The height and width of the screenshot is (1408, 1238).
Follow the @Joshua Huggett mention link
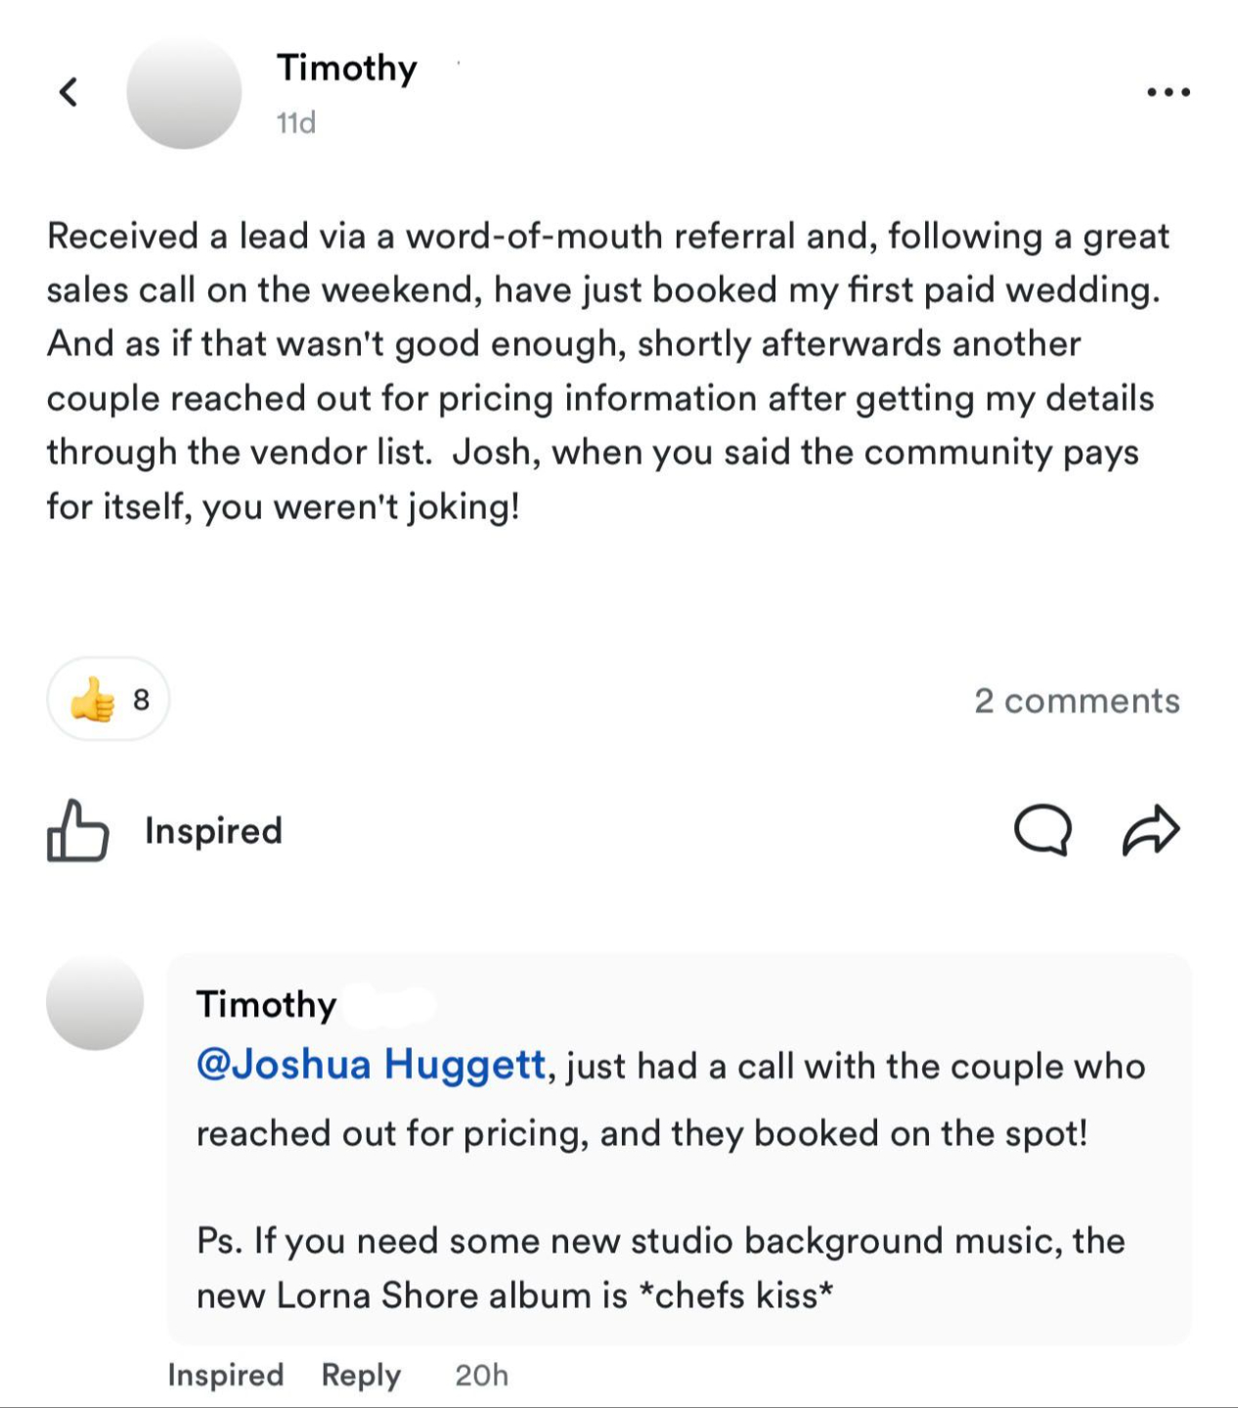371,1064
